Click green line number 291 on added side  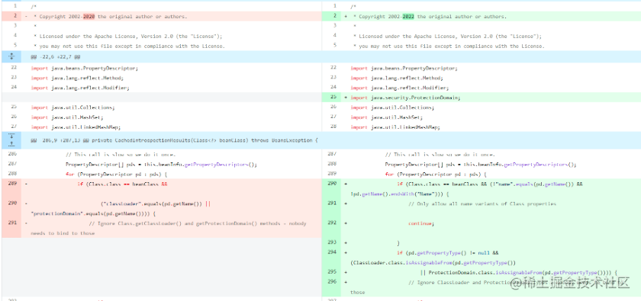[x=333, y=203]
